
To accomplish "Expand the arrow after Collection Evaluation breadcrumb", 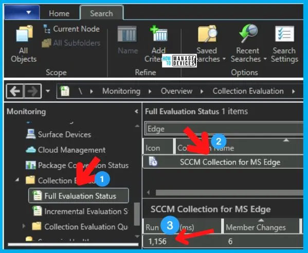I will [x=294, y=92].
